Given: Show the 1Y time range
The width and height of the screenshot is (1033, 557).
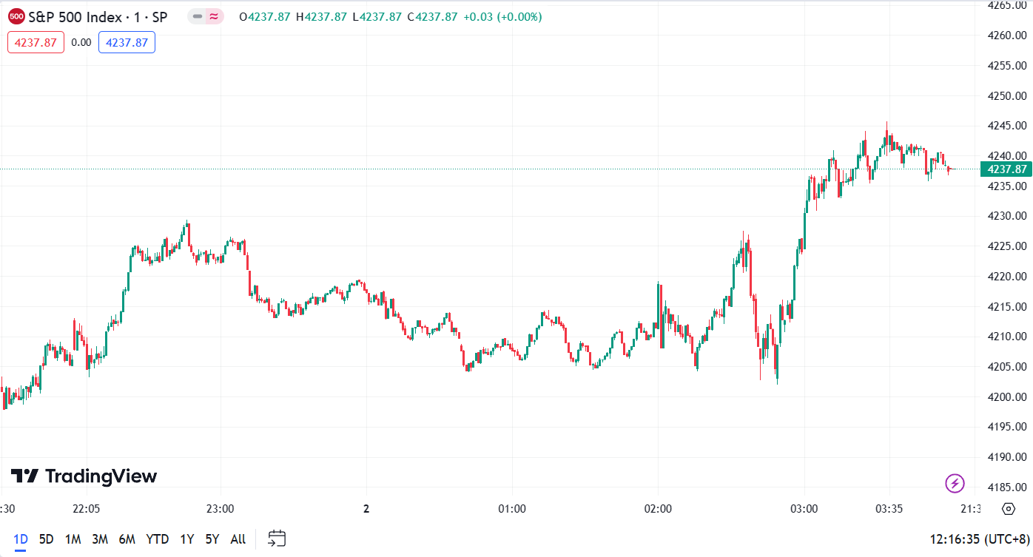Looking at the screenshot, I should tap(186, 539).
